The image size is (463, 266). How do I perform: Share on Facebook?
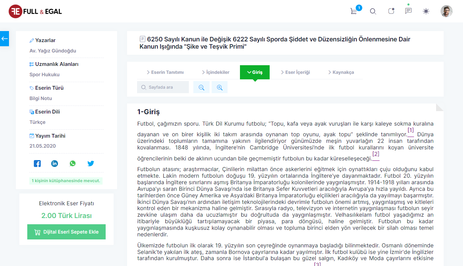37,164
